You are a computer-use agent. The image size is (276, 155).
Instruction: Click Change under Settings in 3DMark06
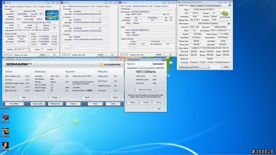55,97
